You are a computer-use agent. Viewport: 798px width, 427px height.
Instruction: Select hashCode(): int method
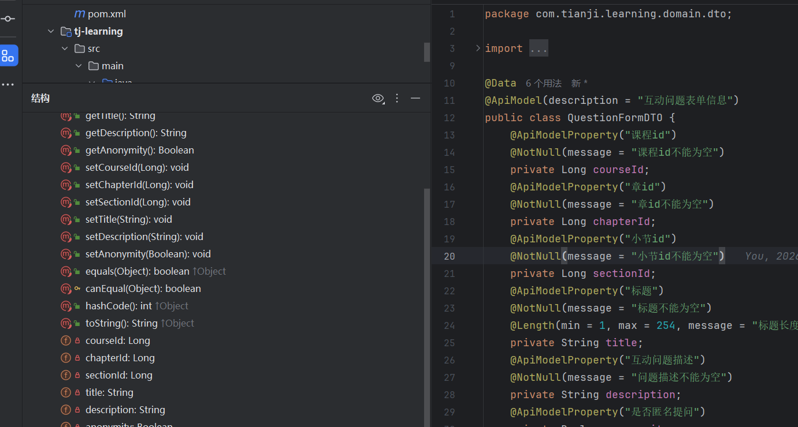click(118, 306)
